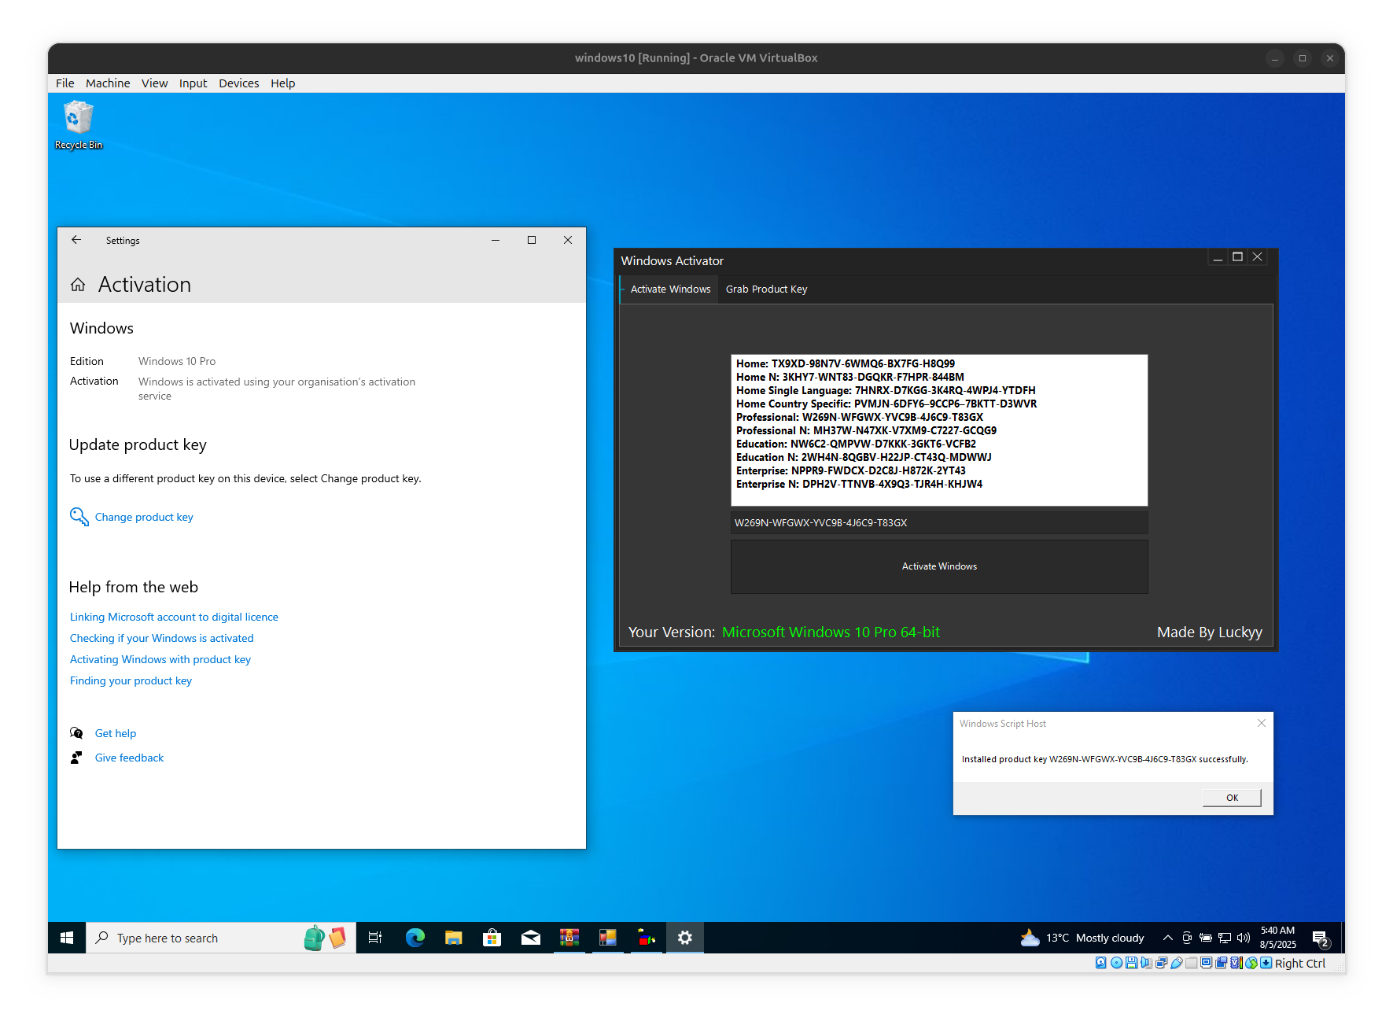Launch Microsoft Edge from the taskbar
The width and height of the screenshot is (1393, 1025).
415,938
